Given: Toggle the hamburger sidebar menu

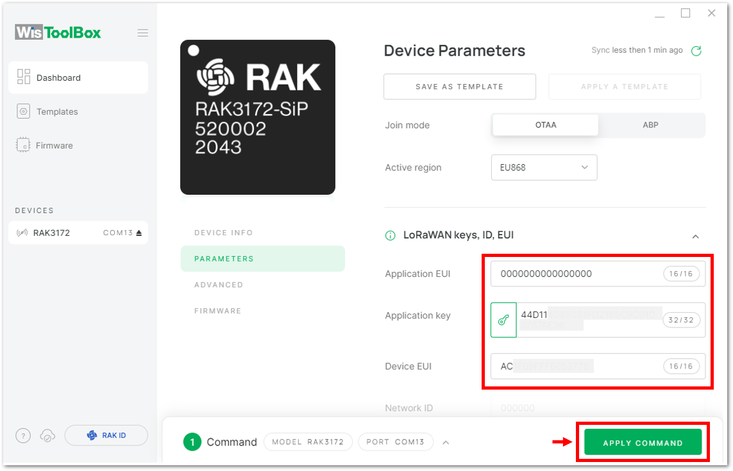Looking at the screenshot, I should click(142, 33).
